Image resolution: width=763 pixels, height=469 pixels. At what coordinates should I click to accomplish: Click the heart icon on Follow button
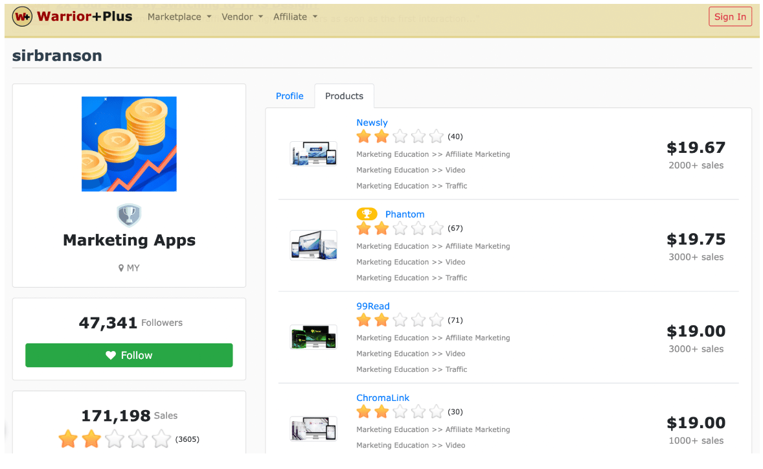pos(111,356)
